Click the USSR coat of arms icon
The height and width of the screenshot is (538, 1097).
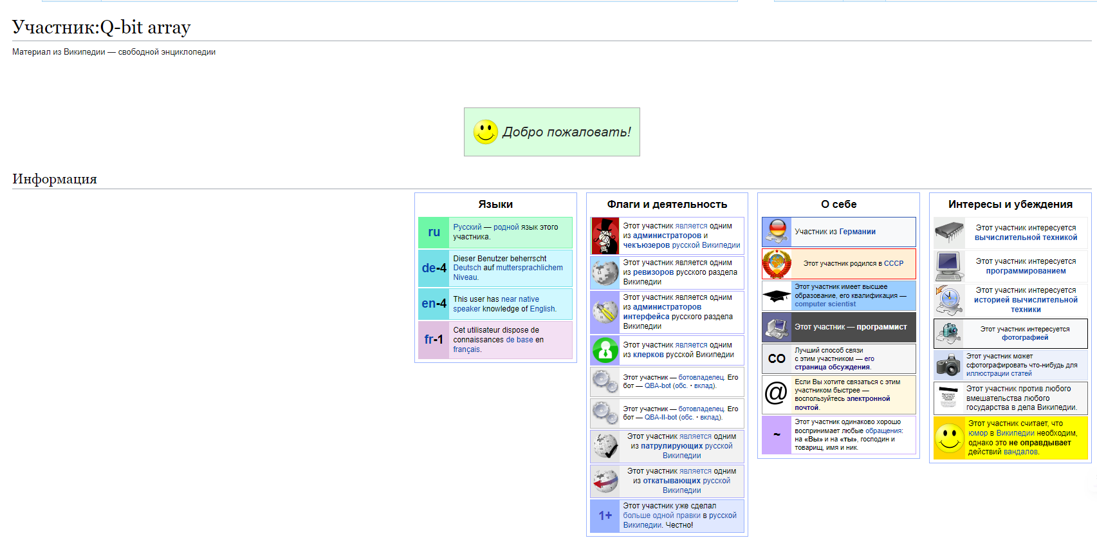coord(777,263)
